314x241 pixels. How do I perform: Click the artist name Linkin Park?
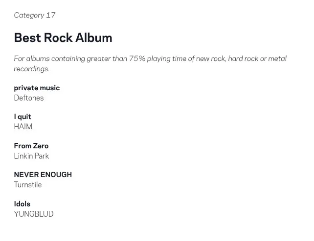click(x=31, y=156)
